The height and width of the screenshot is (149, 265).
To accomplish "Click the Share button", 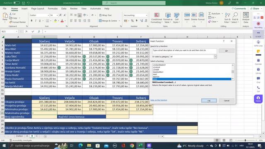I will click(x=256, y=8).
